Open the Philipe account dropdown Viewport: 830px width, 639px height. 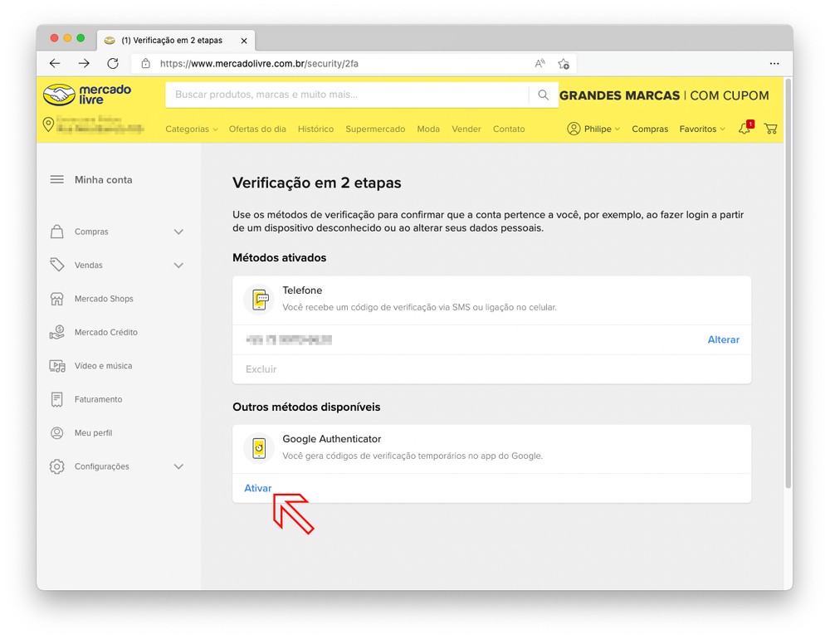(593, 129)
